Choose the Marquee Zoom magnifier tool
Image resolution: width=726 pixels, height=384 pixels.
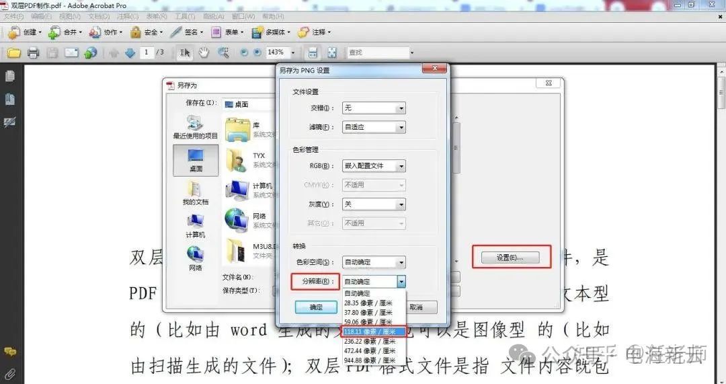223,52
